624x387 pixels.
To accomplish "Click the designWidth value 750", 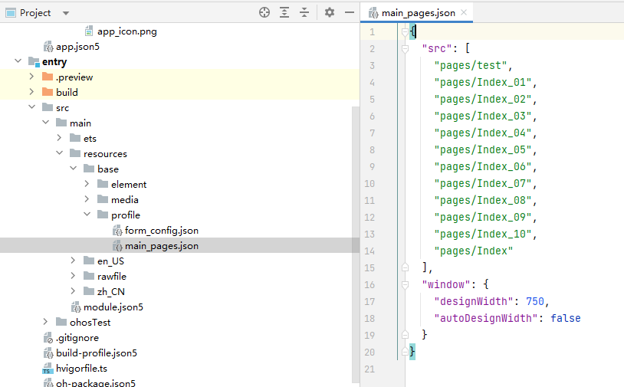I will (535, 301).
